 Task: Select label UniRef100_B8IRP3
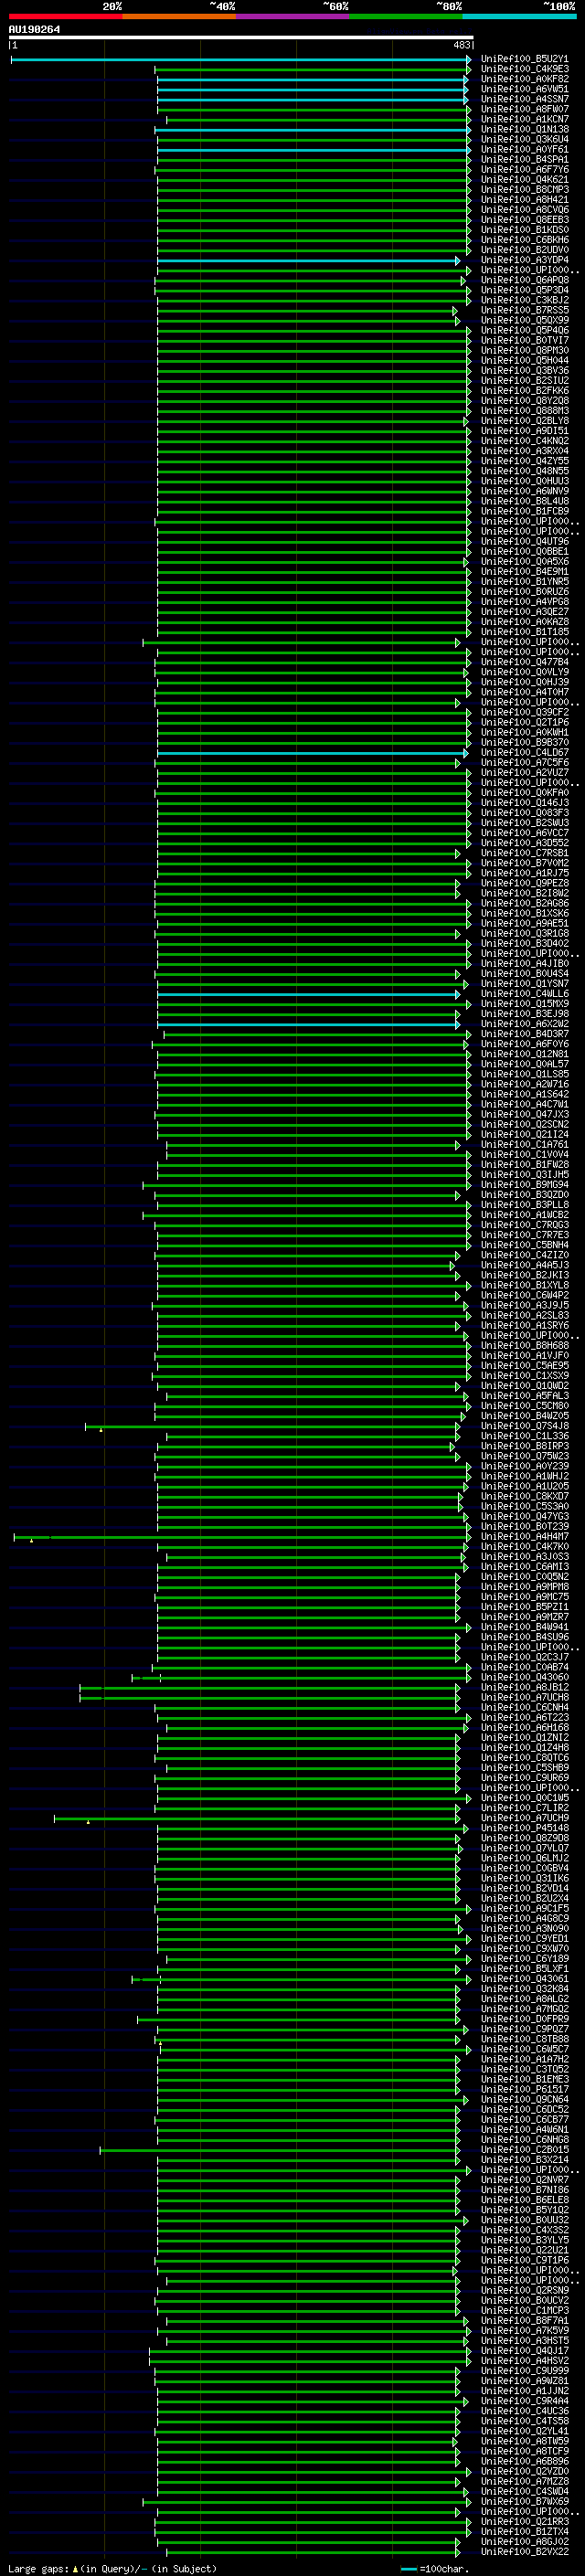click(524, 1446)
